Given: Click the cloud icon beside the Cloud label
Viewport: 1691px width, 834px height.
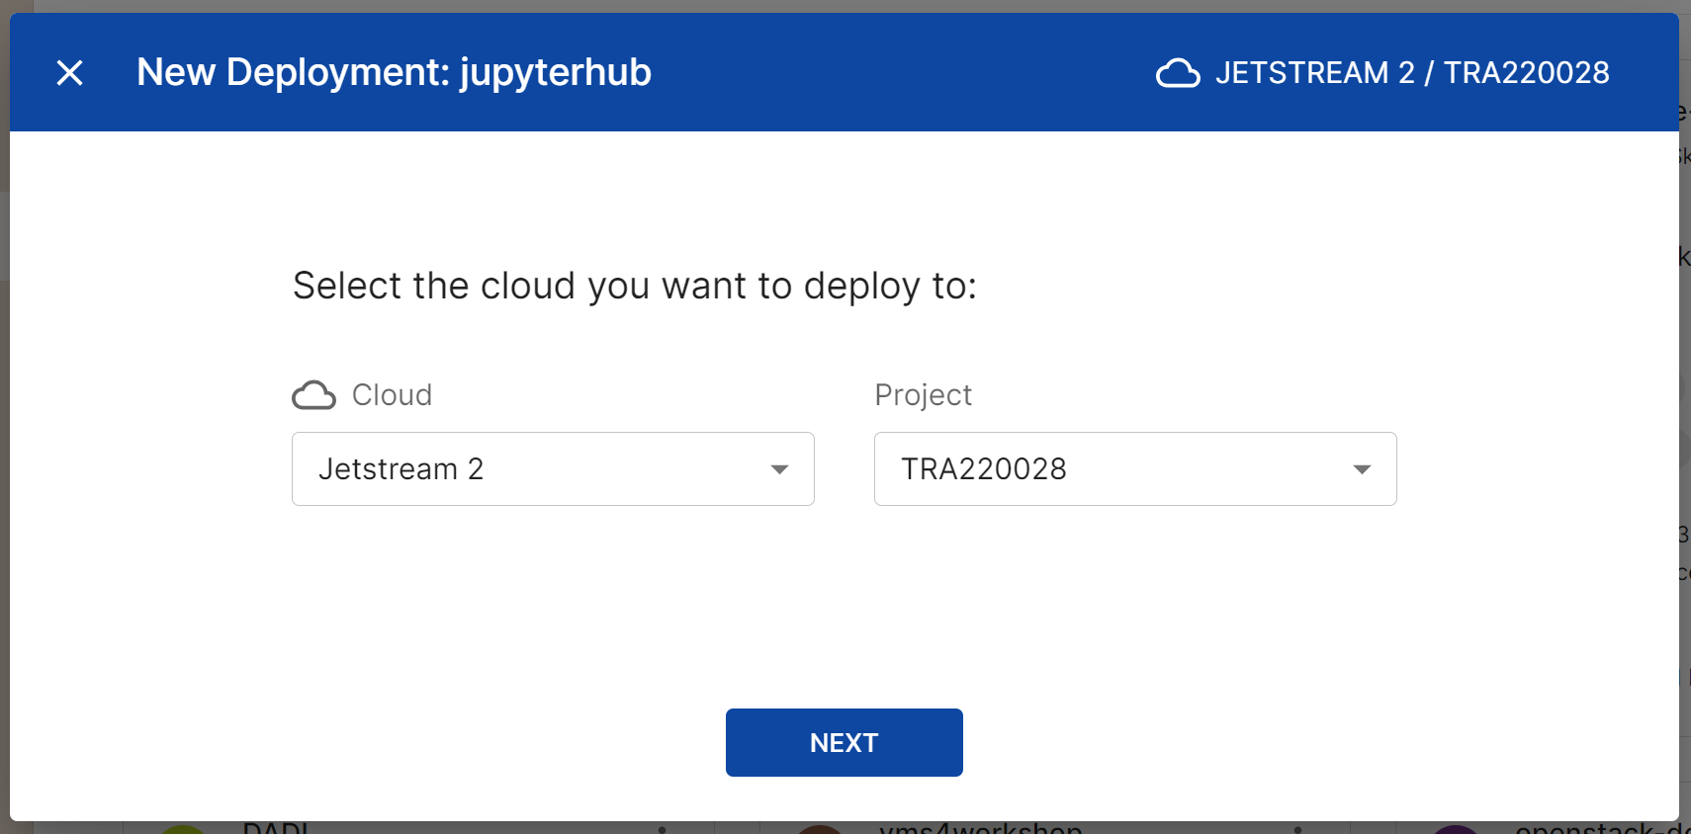Looking at the screenshot, I should point(313,395).
